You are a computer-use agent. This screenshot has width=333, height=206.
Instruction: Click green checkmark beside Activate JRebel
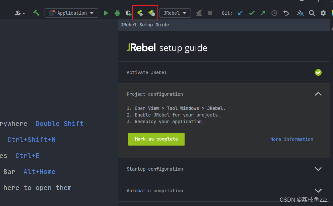[x=318, y=72]
